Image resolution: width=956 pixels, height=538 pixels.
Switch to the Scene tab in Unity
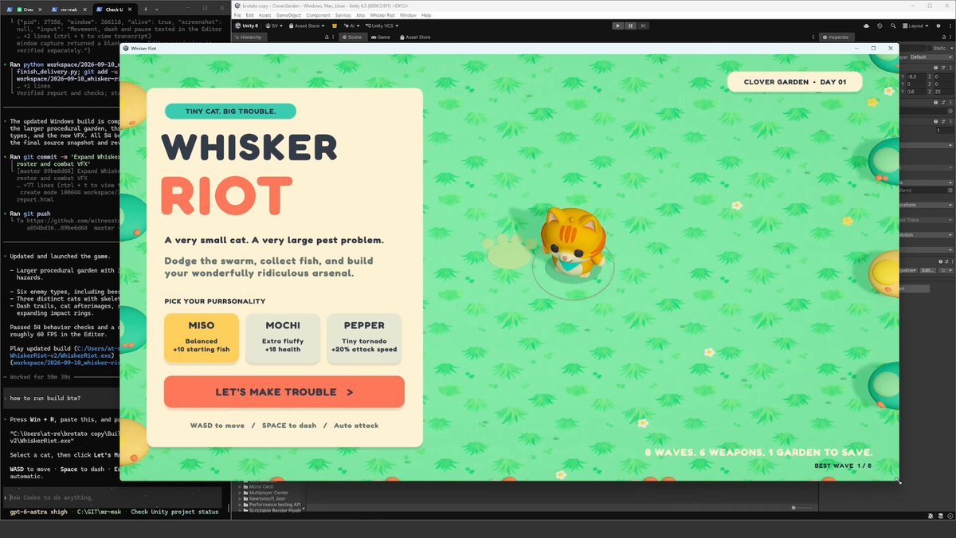351,37
